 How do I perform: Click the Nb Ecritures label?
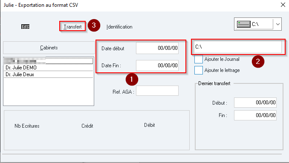coord(27,126)
